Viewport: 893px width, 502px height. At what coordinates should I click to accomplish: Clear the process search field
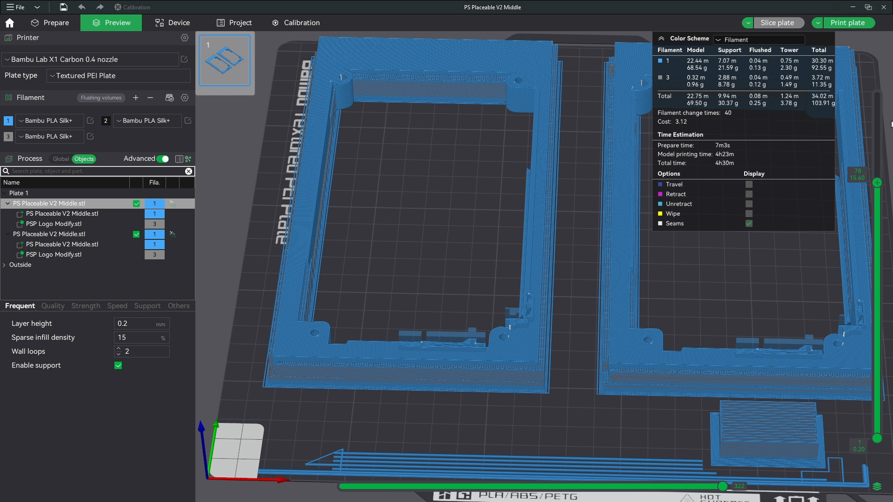[x=188, y=171]
